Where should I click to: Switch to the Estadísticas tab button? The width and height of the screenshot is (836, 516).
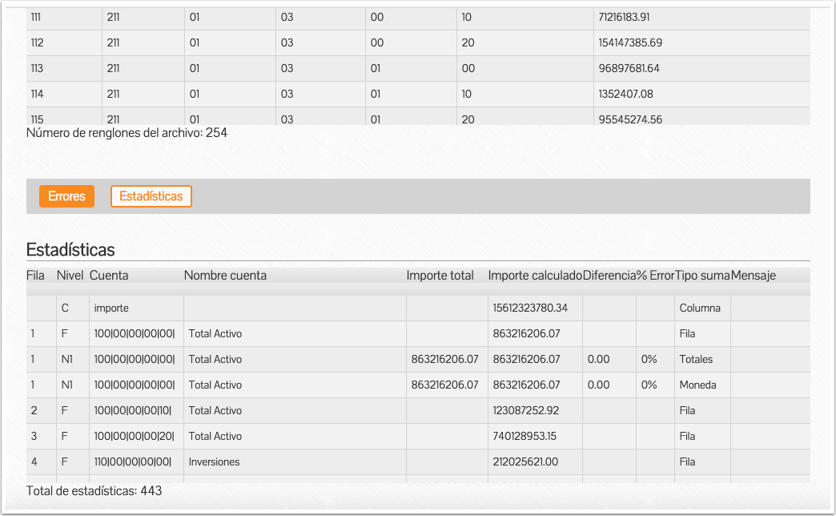pyautogui.click(x=151, y=196)
